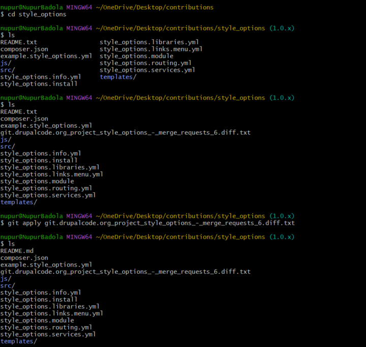Click templates/ in first listing's right column
The image size is (366, 347).
(x=118, y=77)
